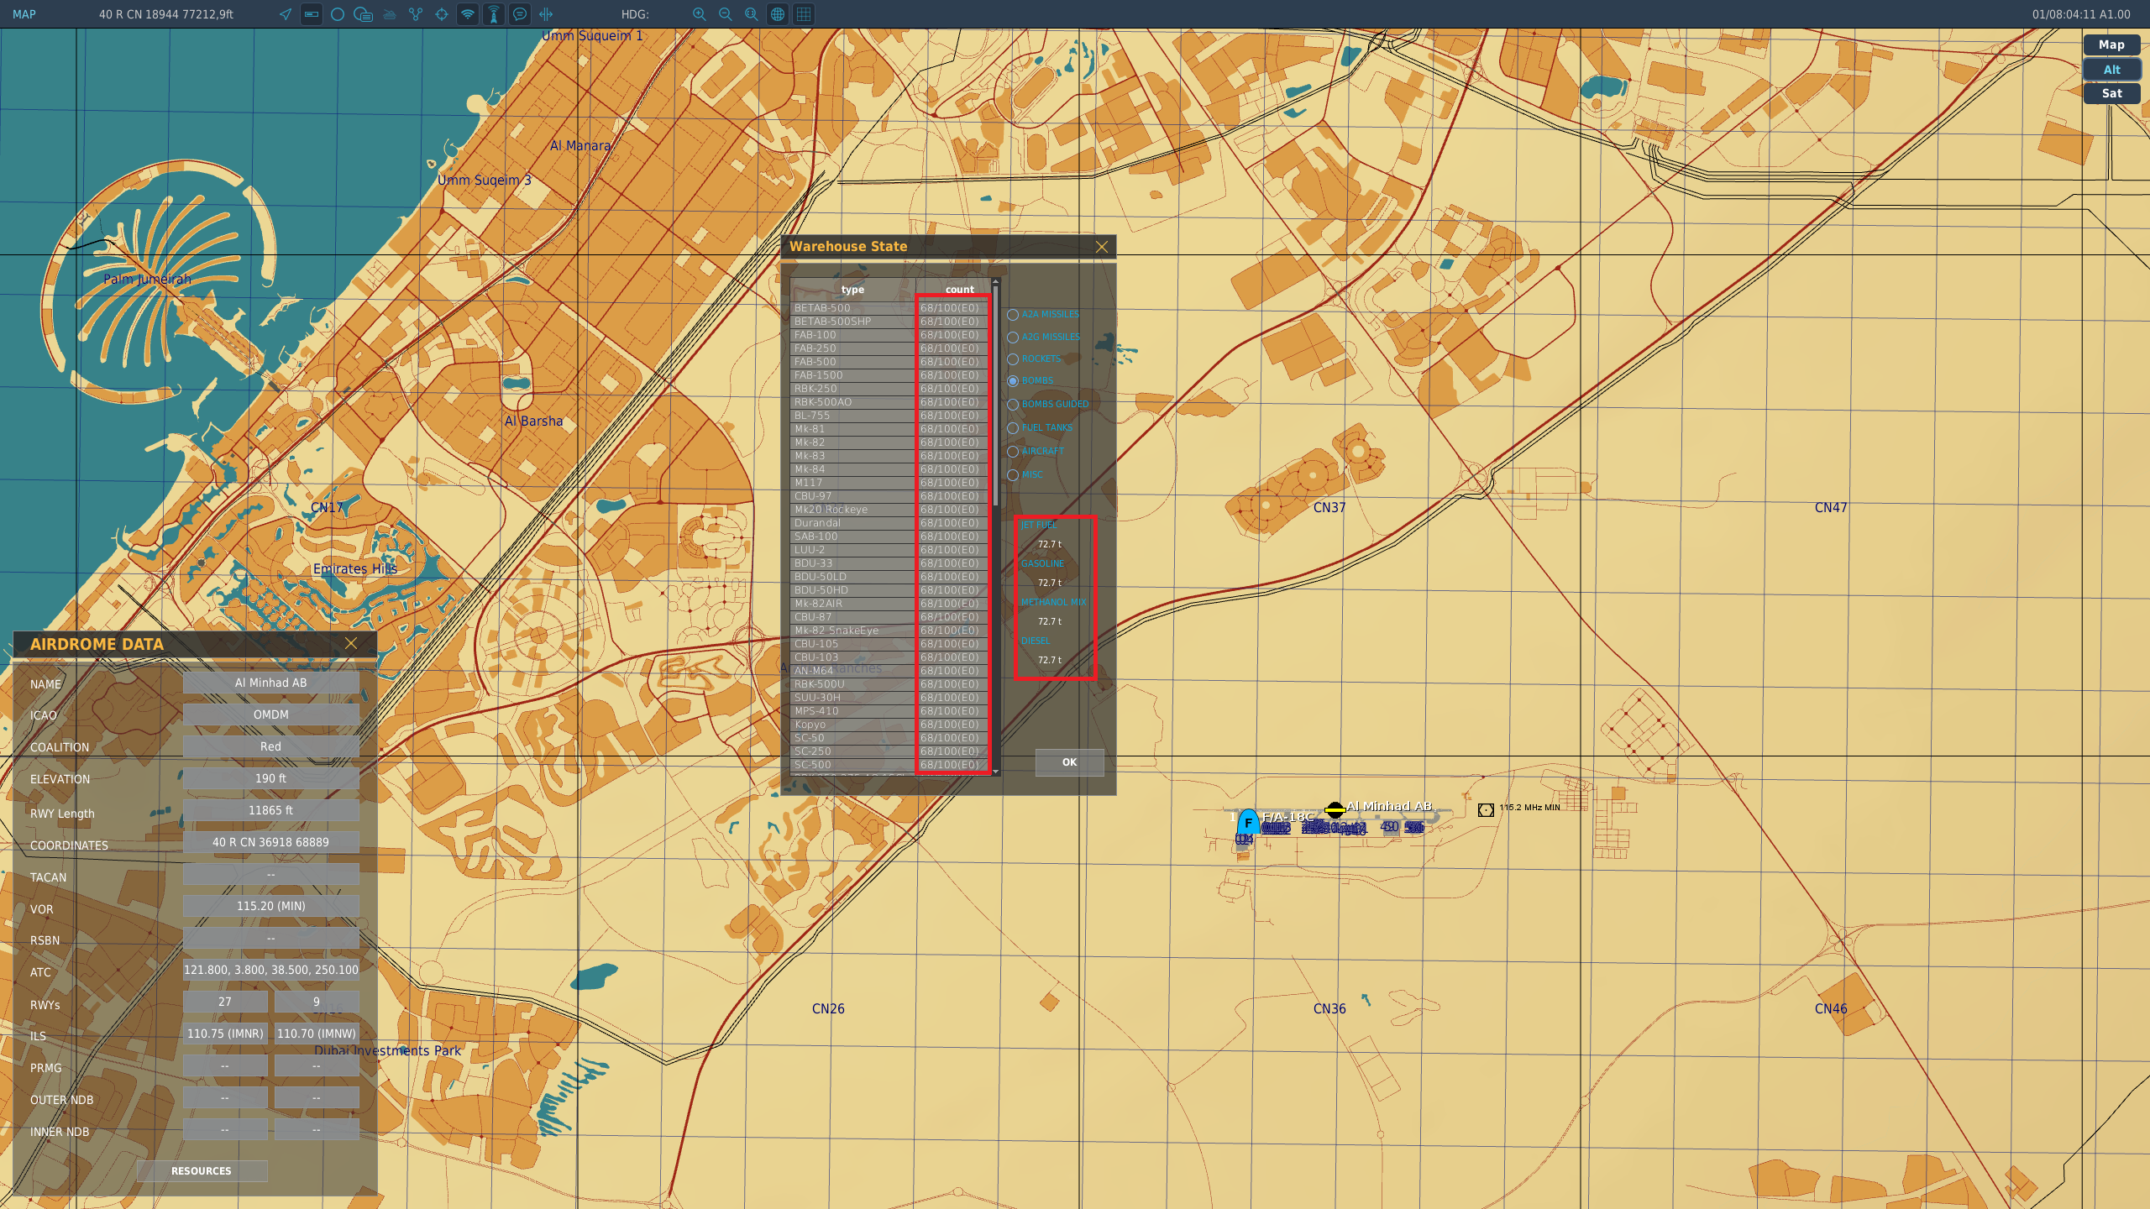Click the crosshair center-on-target icon
The image size is (2150, 1209).
(x=442, y=14)
